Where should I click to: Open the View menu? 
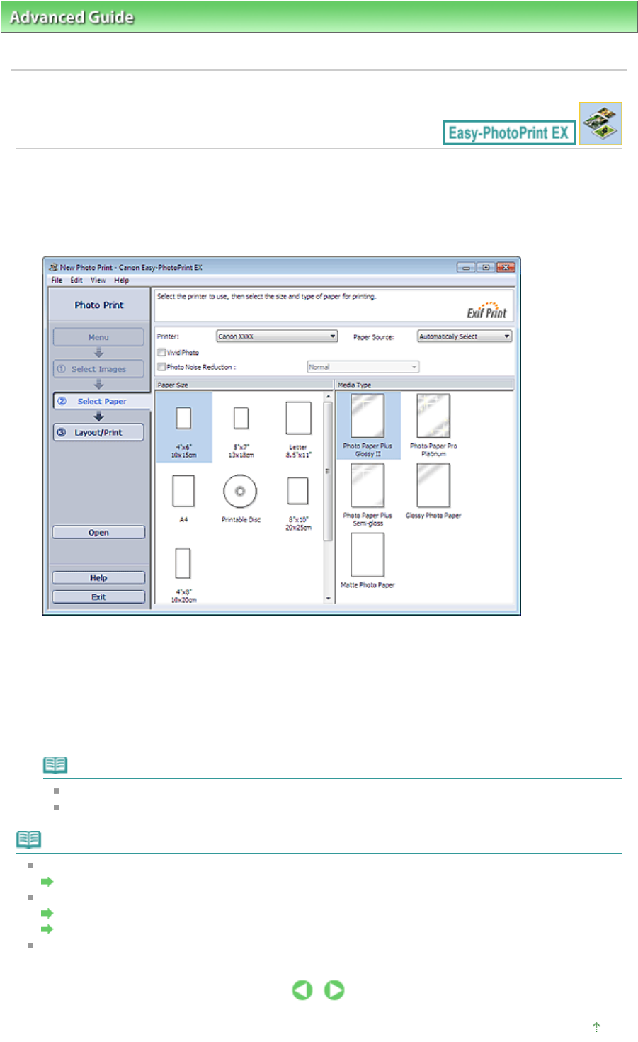[98, 281]
